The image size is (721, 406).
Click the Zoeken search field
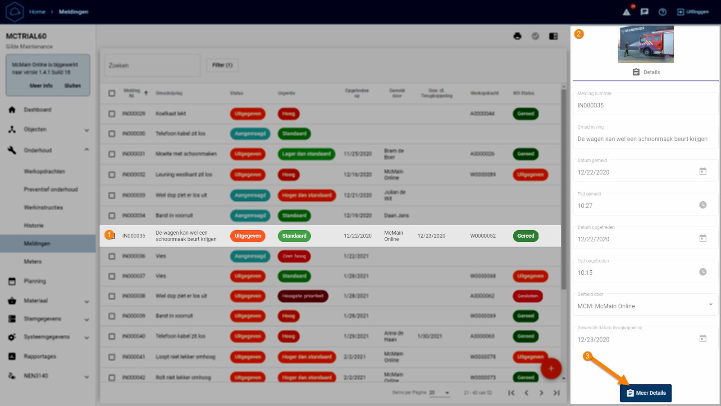coord(152,65)
